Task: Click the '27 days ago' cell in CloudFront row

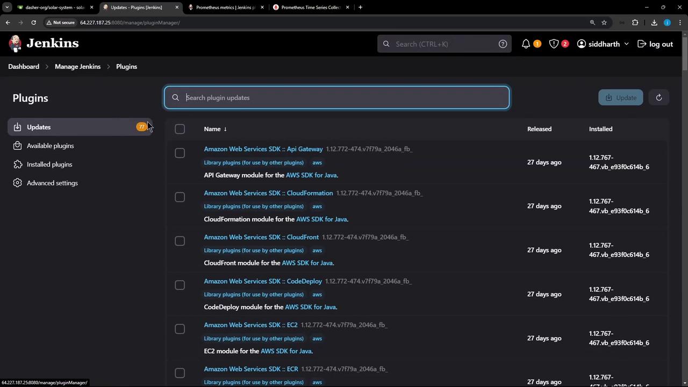Action: [x=544, y=250]
